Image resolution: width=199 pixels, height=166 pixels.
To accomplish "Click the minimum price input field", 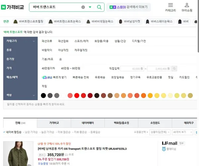I will tap(132, 69).
